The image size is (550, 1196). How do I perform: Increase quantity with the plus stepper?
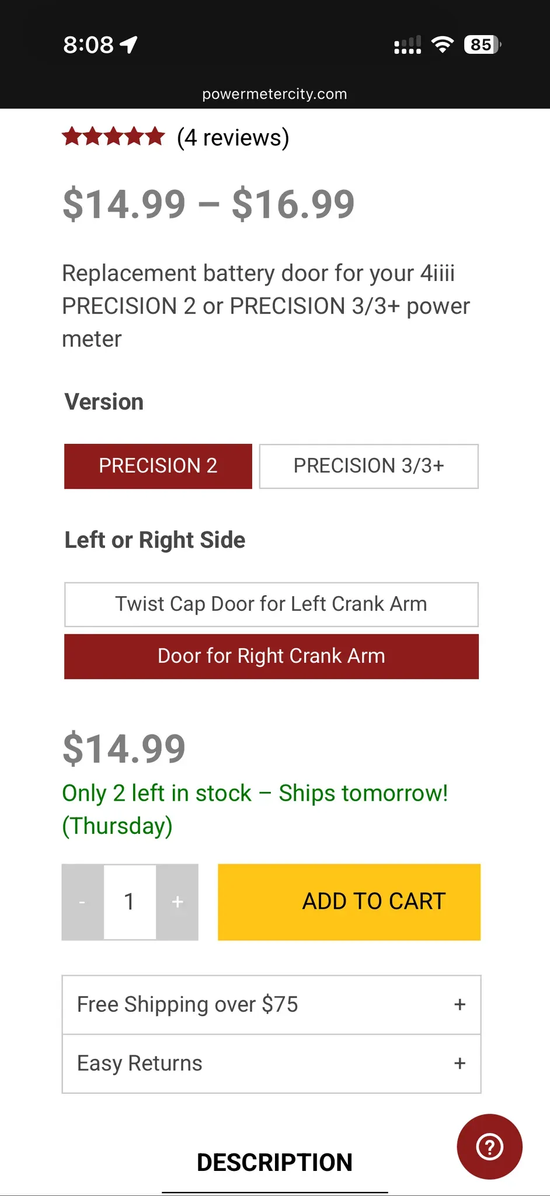tap(177, 902)
